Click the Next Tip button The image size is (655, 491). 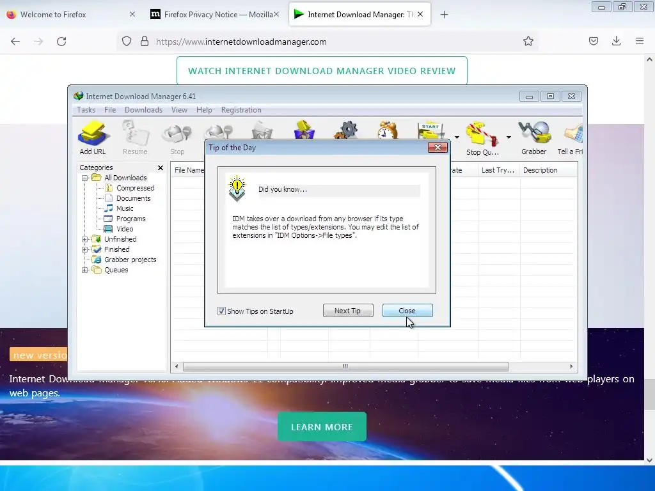click(348, 311)
